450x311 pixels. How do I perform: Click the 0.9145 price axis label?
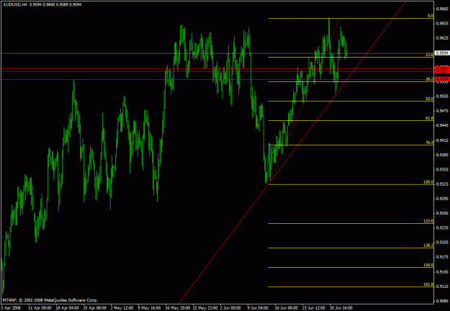point(442,271)
